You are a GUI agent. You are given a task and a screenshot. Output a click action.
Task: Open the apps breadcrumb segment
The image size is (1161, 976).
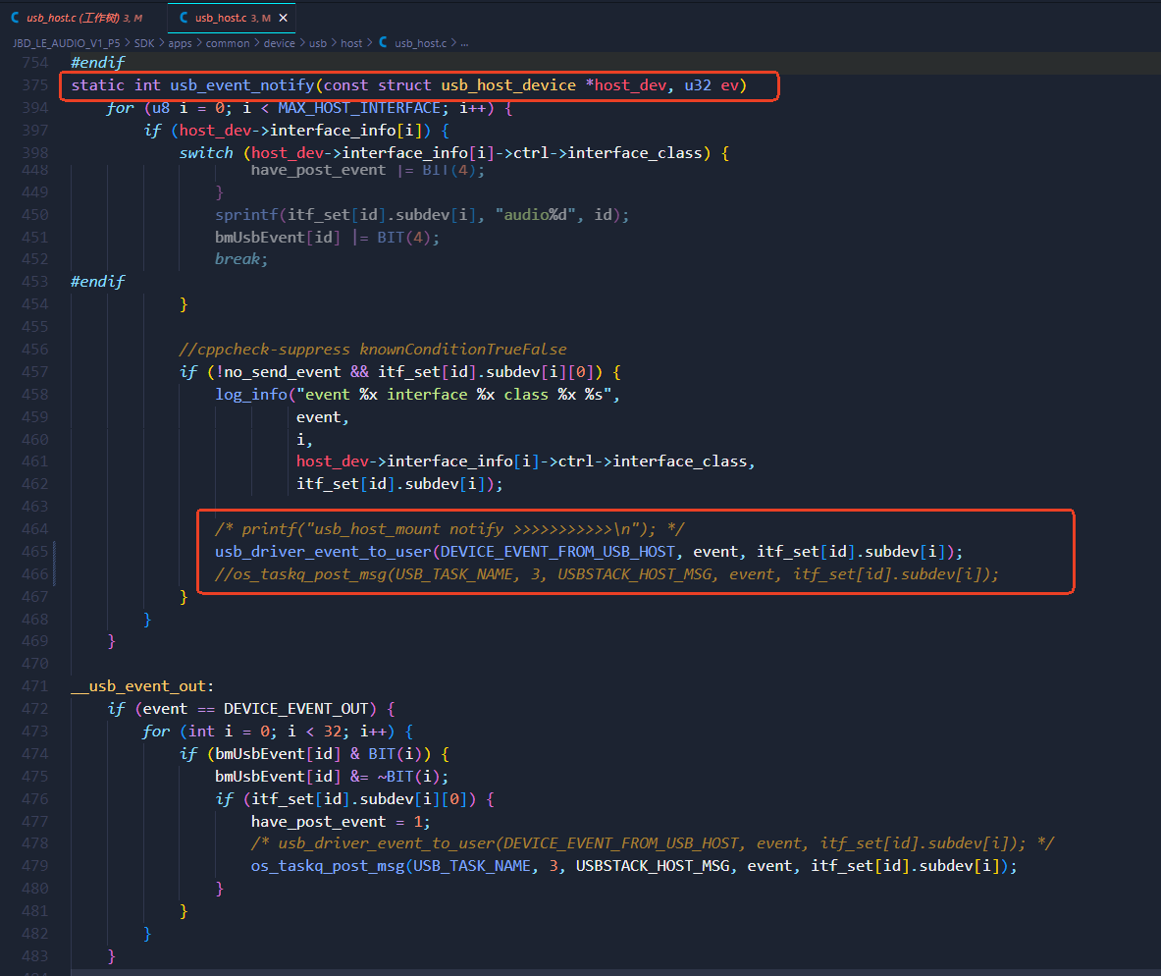tap(180, 43)
